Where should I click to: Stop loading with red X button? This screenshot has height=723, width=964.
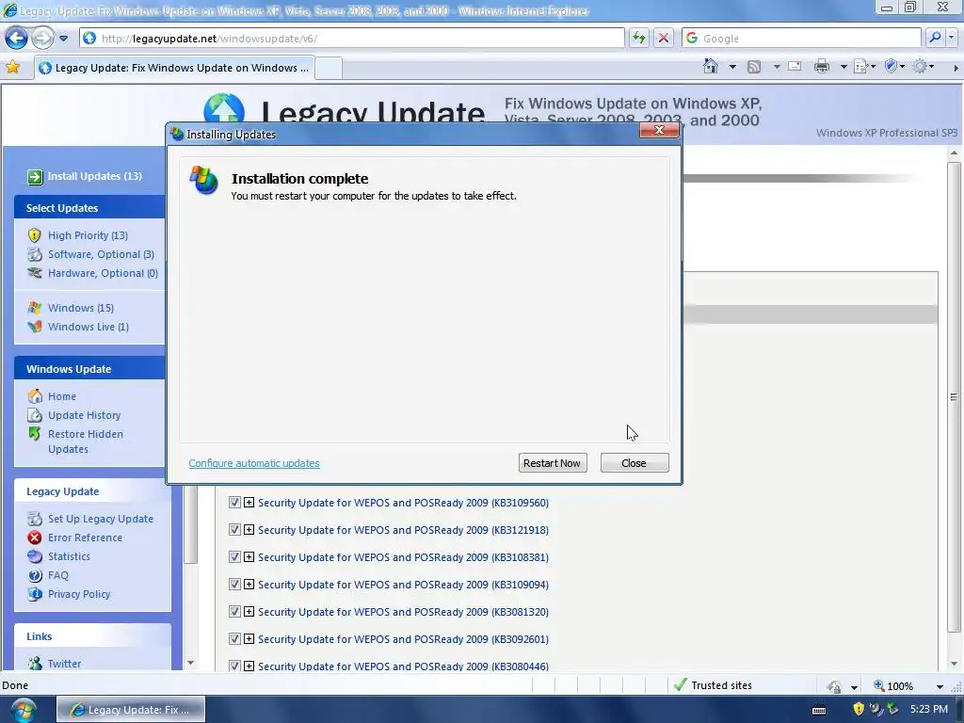pyautogui.click(x=664, y=38)
